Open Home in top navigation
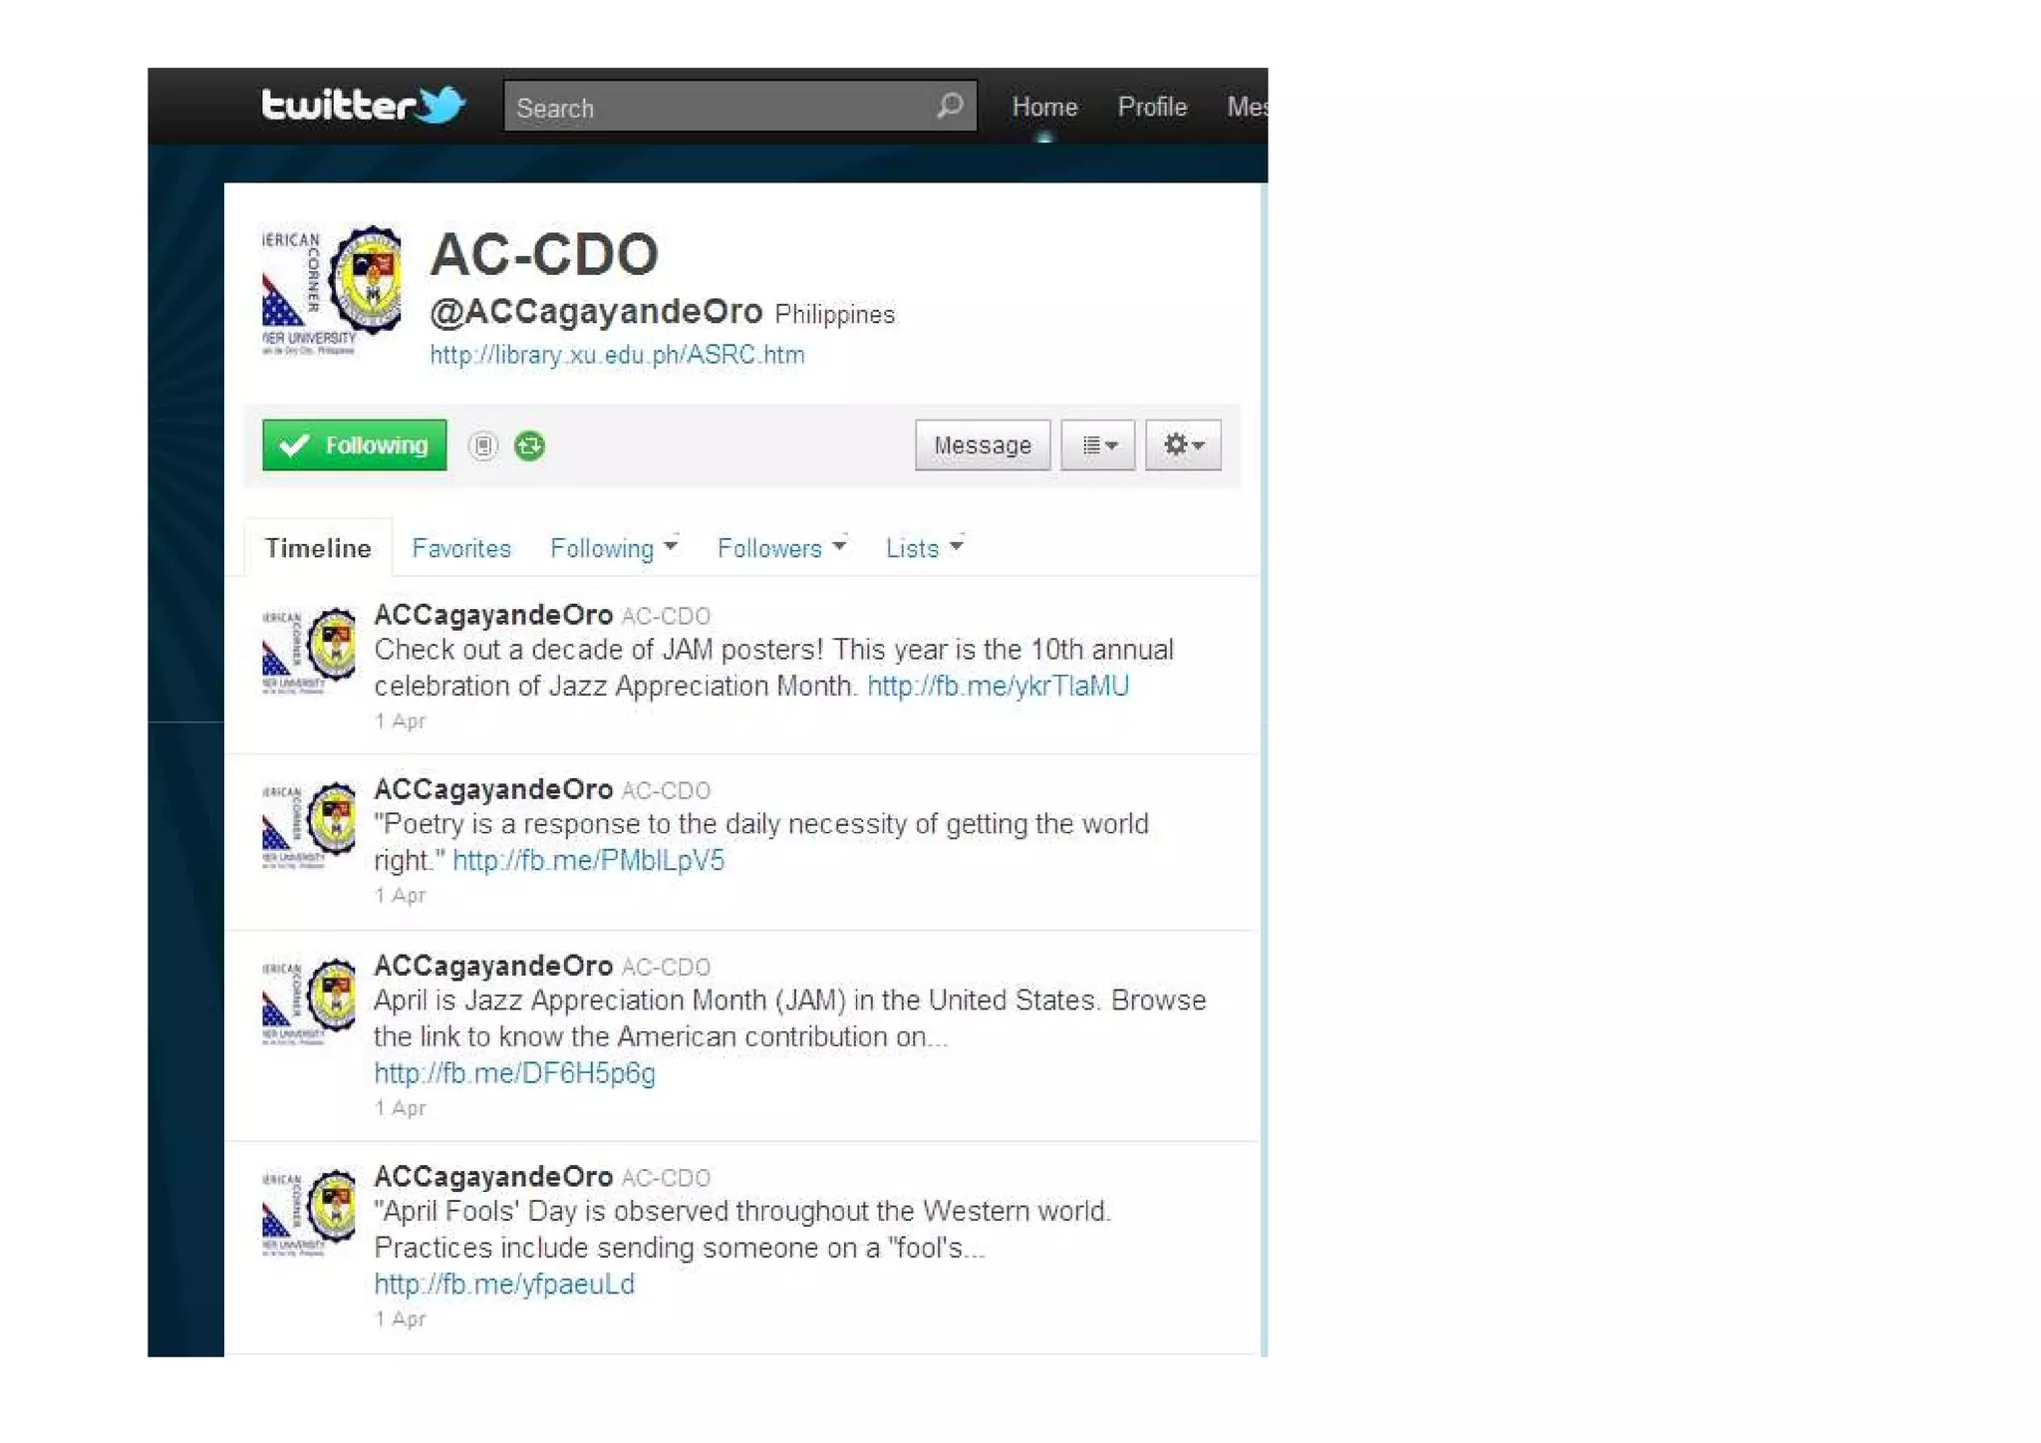The image size is (2041, 1443). click(x=1044, y=108)
